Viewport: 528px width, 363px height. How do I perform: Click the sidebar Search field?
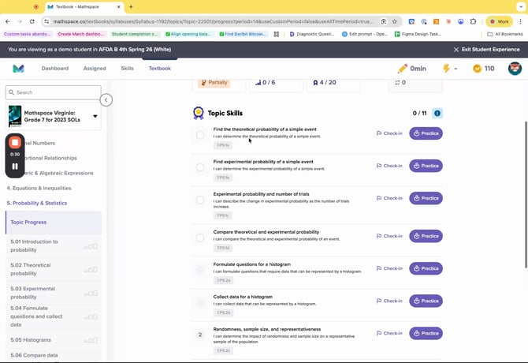tap(54, 92)
